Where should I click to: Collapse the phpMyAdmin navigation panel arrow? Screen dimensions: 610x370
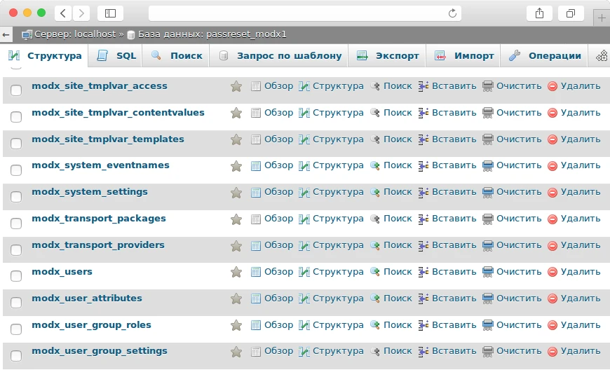pos(6,34)
